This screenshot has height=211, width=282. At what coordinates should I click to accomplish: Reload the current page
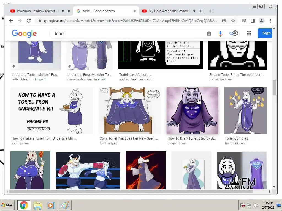point(29,21)
